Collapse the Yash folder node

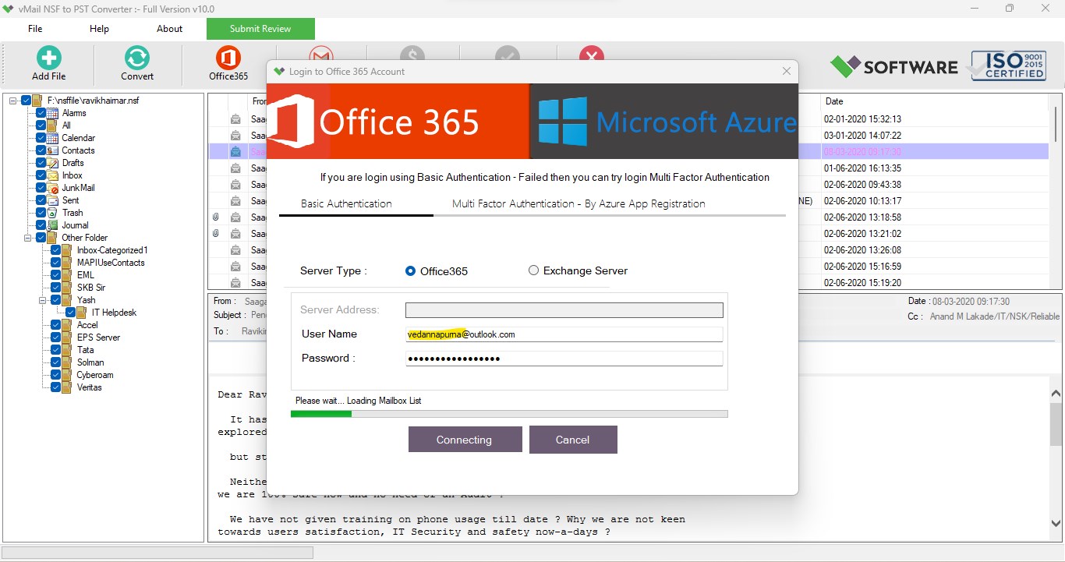coord(43,300)
